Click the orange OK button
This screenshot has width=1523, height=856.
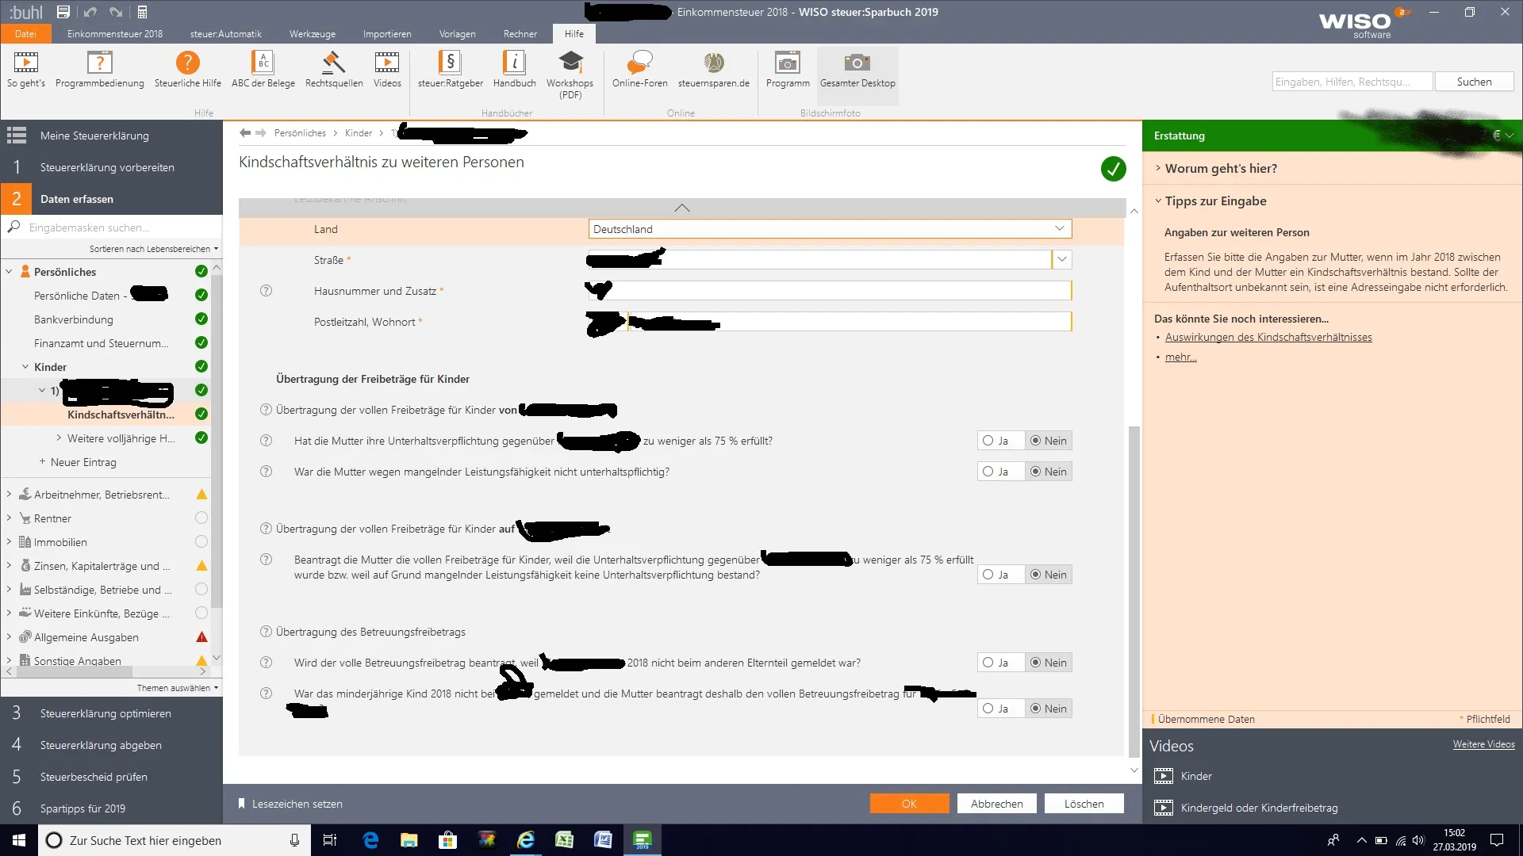(x=909, y=804)
